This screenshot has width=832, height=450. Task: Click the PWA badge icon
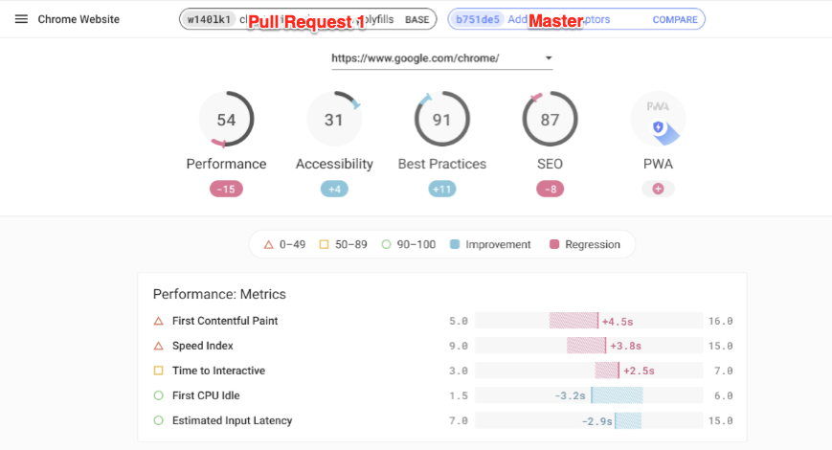[x=658, y=119]
